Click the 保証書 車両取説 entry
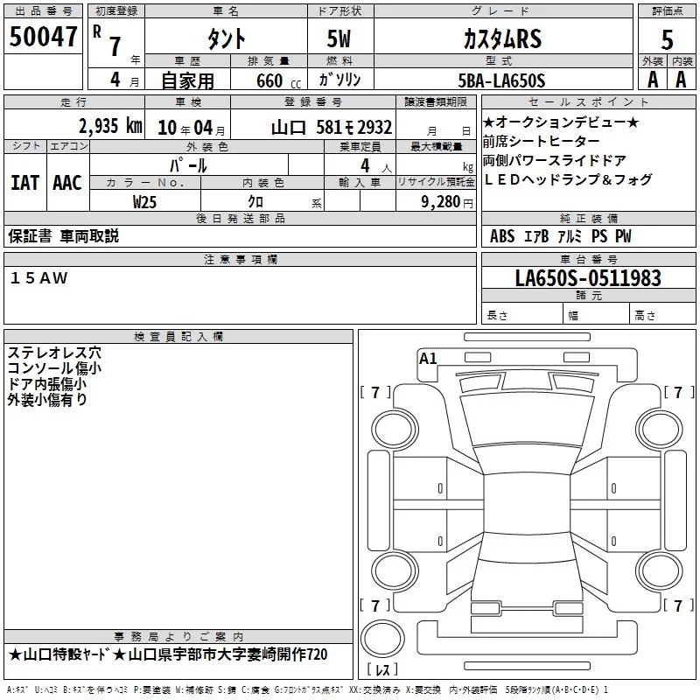This screenshot has height=700, width=700. tap(63, 236)
